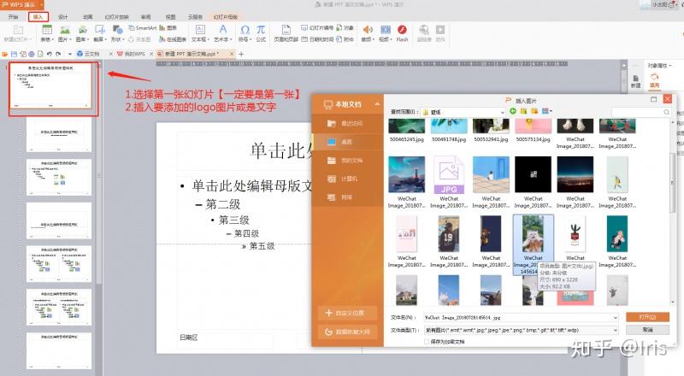Click the save icon in quick toolbar
The image size is (684, 376).
point(14,54)
